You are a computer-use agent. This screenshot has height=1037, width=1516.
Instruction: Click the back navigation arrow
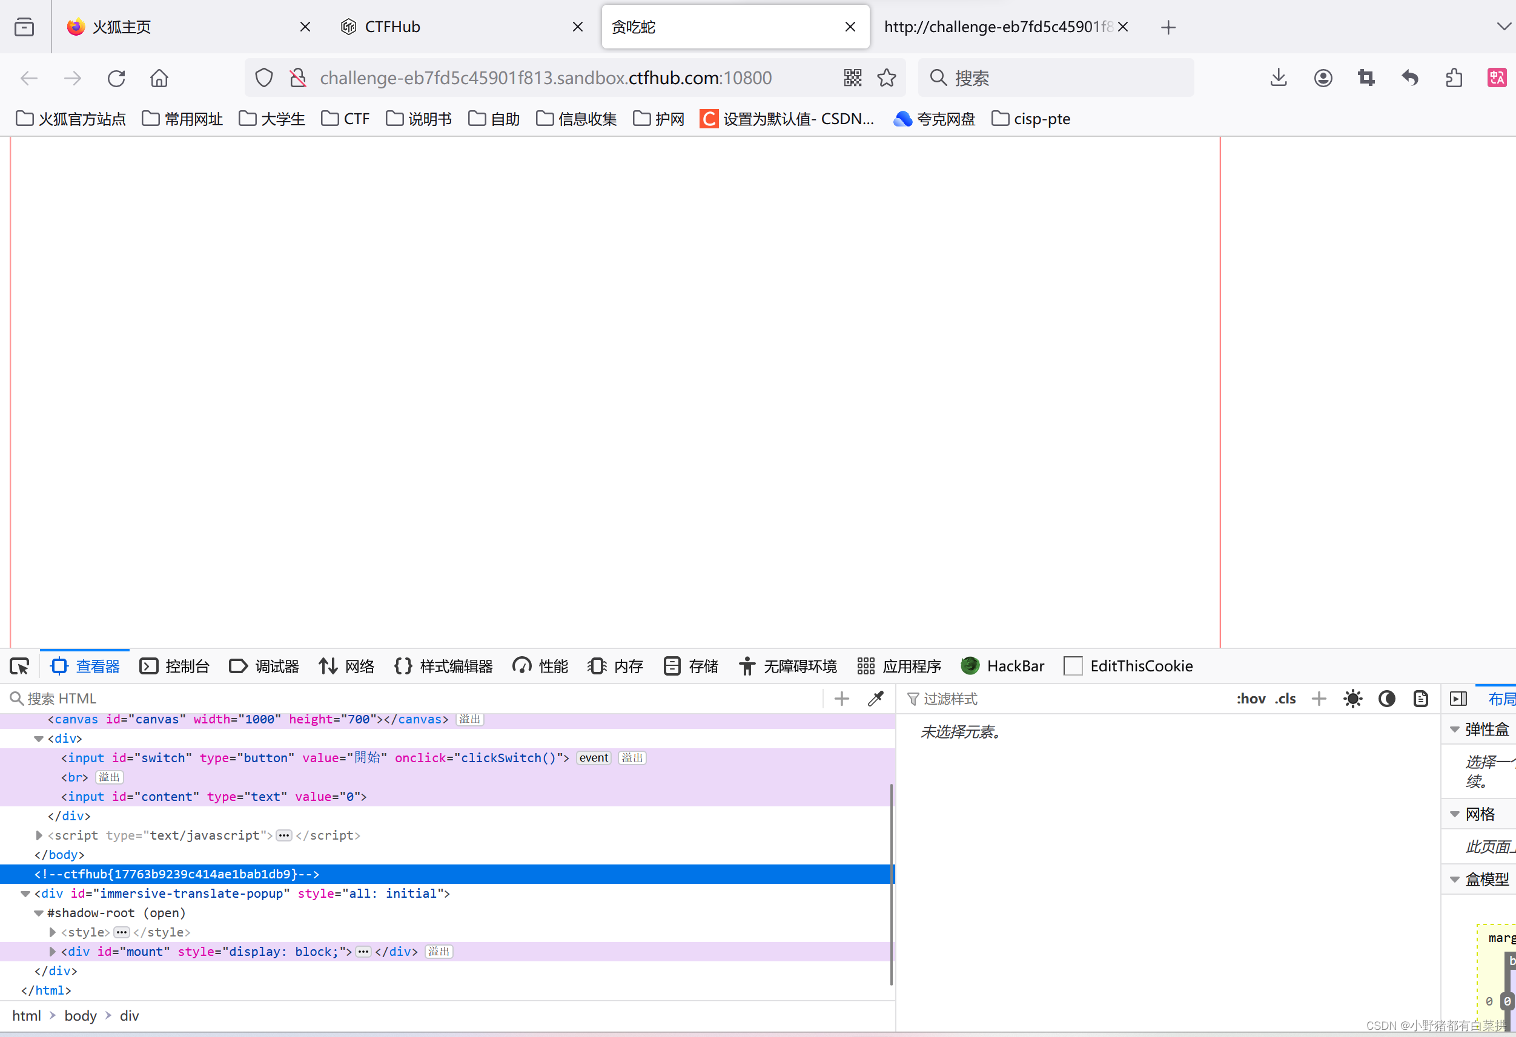coord(29,78)
